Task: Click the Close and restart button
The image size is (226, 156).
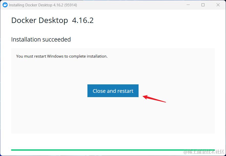Action: pyautogui.click(x=113, y=91)
